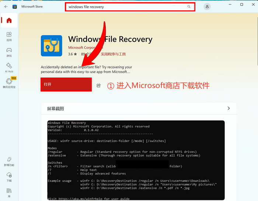Open the 实用程序与工具 category link

tap(113, 54)
